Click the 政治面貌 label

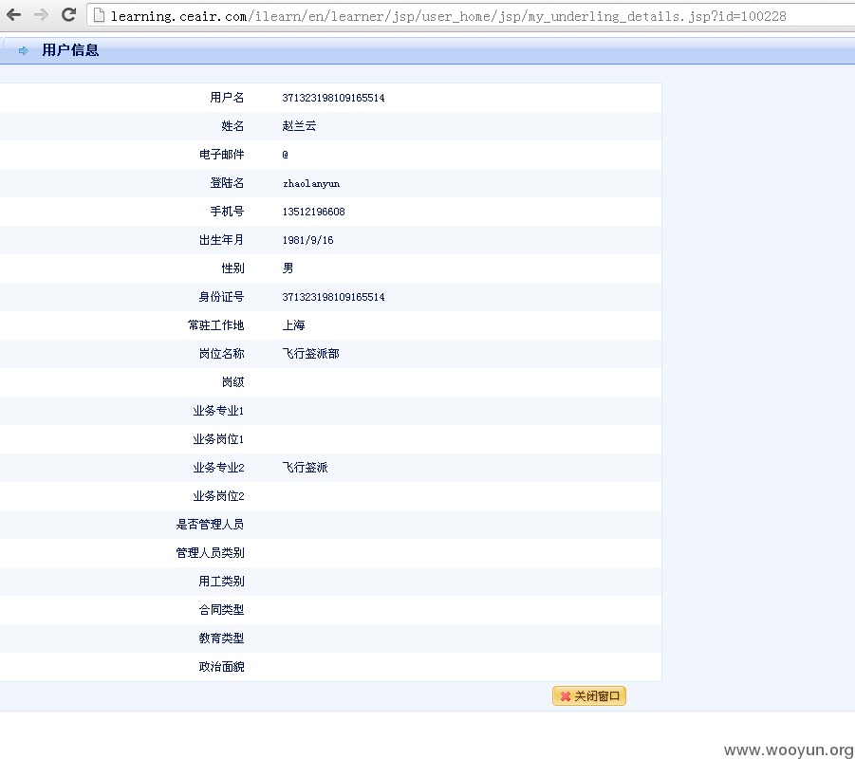[221, 666]
